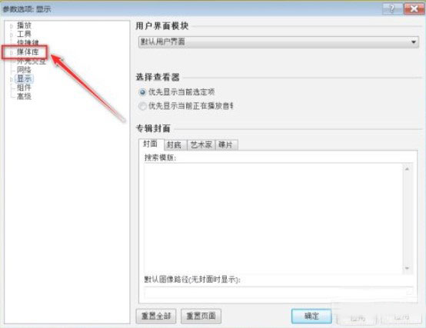Expand the 显示 tree node arrow
The width and height of the screenshot is (426, 328).
click(12, 79)
